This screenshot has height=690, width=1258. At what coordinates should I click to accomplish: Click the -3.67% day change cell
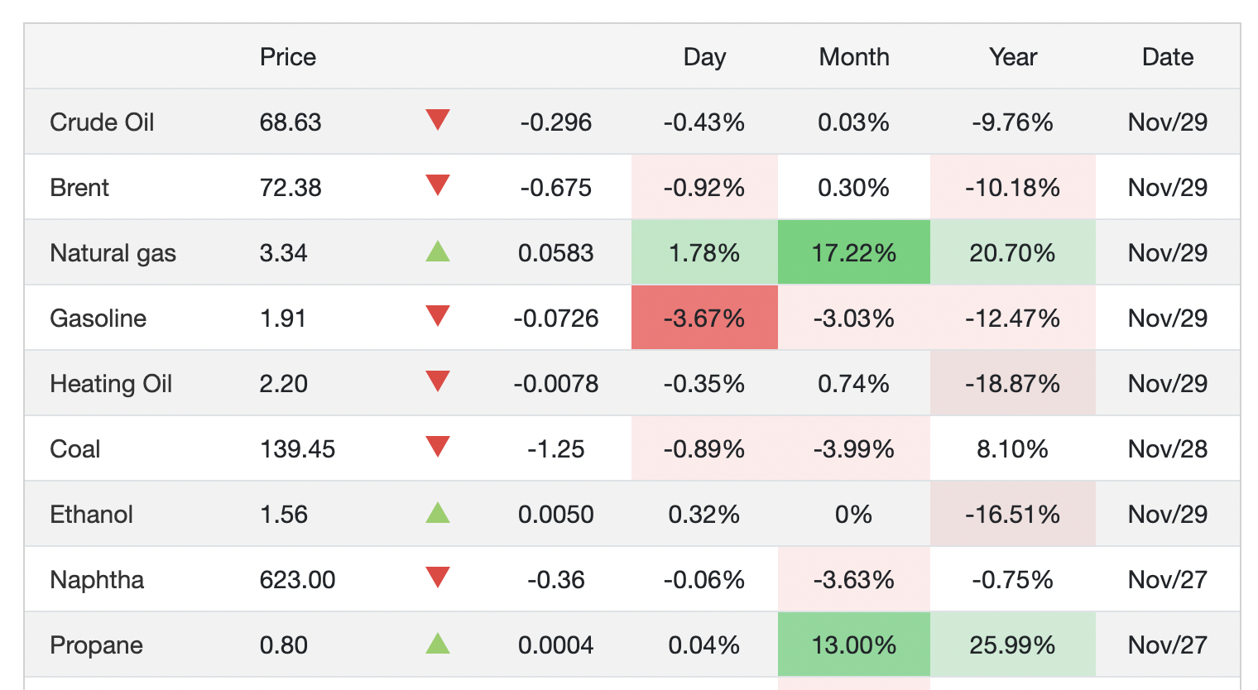pyautogui.click(x=704, y=319)
